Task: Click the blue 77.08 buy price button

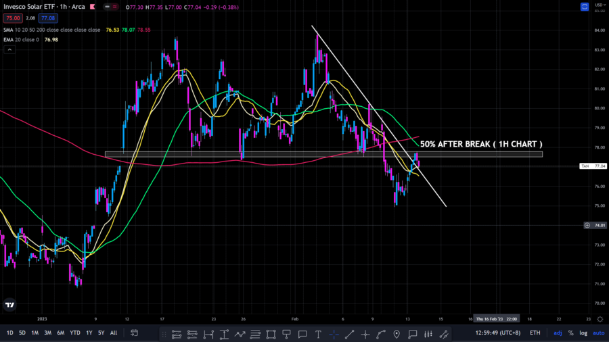Action: (48, 18)
